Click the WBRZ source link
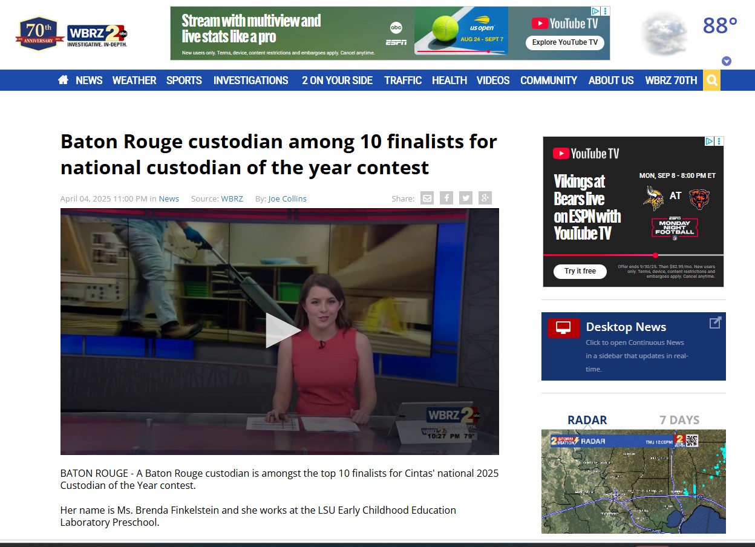Screen dimensions: 755x547 pos(232,198)
